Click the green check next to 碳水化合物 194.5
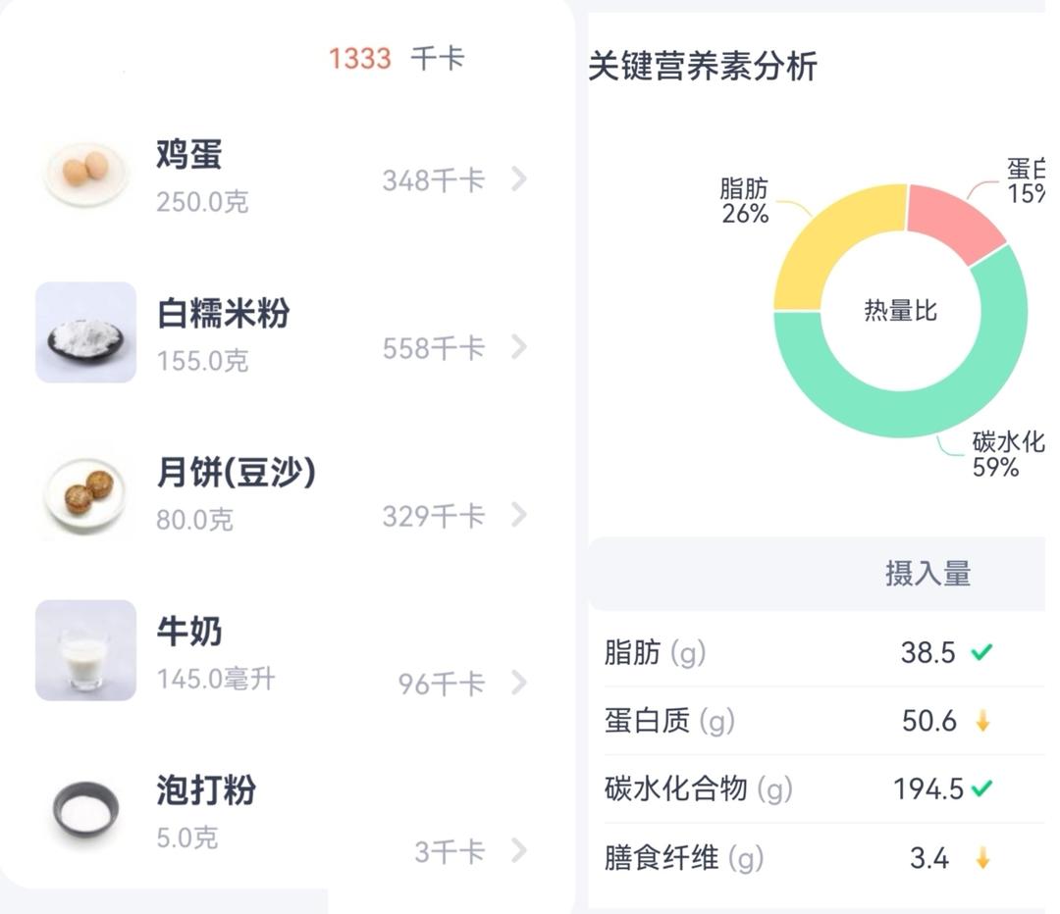Image resolution: width=1060 pixels, height=914 pixels. 981,788
